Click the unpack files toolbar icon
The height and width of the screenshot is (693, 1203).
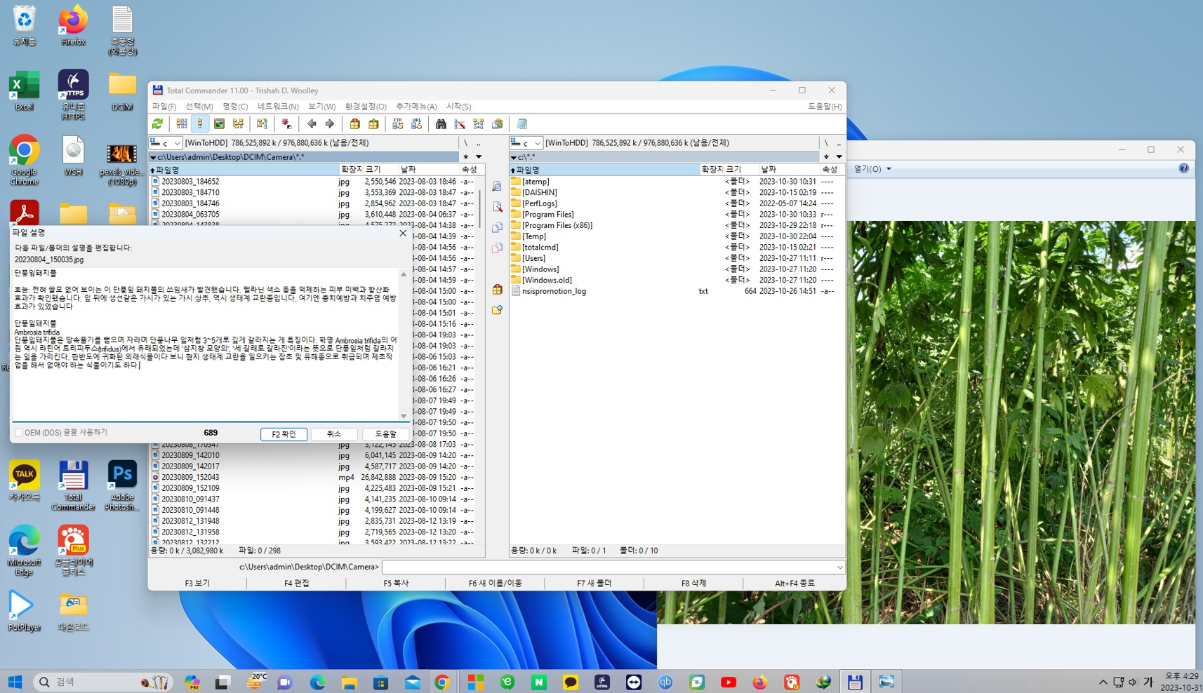(373, 124)
